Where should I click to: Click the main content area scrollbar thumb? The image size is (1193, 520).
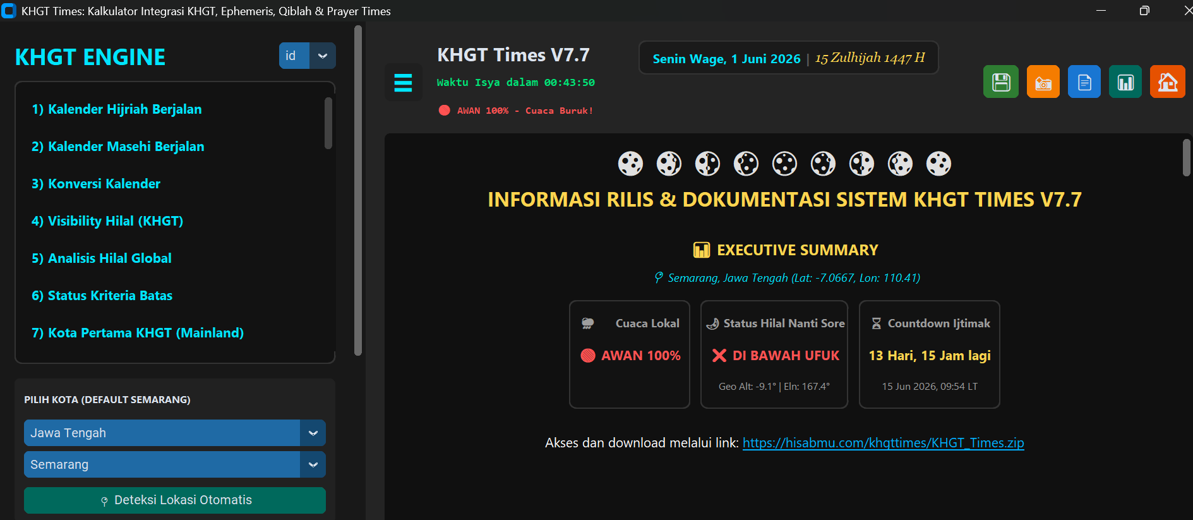(1187, 158)
